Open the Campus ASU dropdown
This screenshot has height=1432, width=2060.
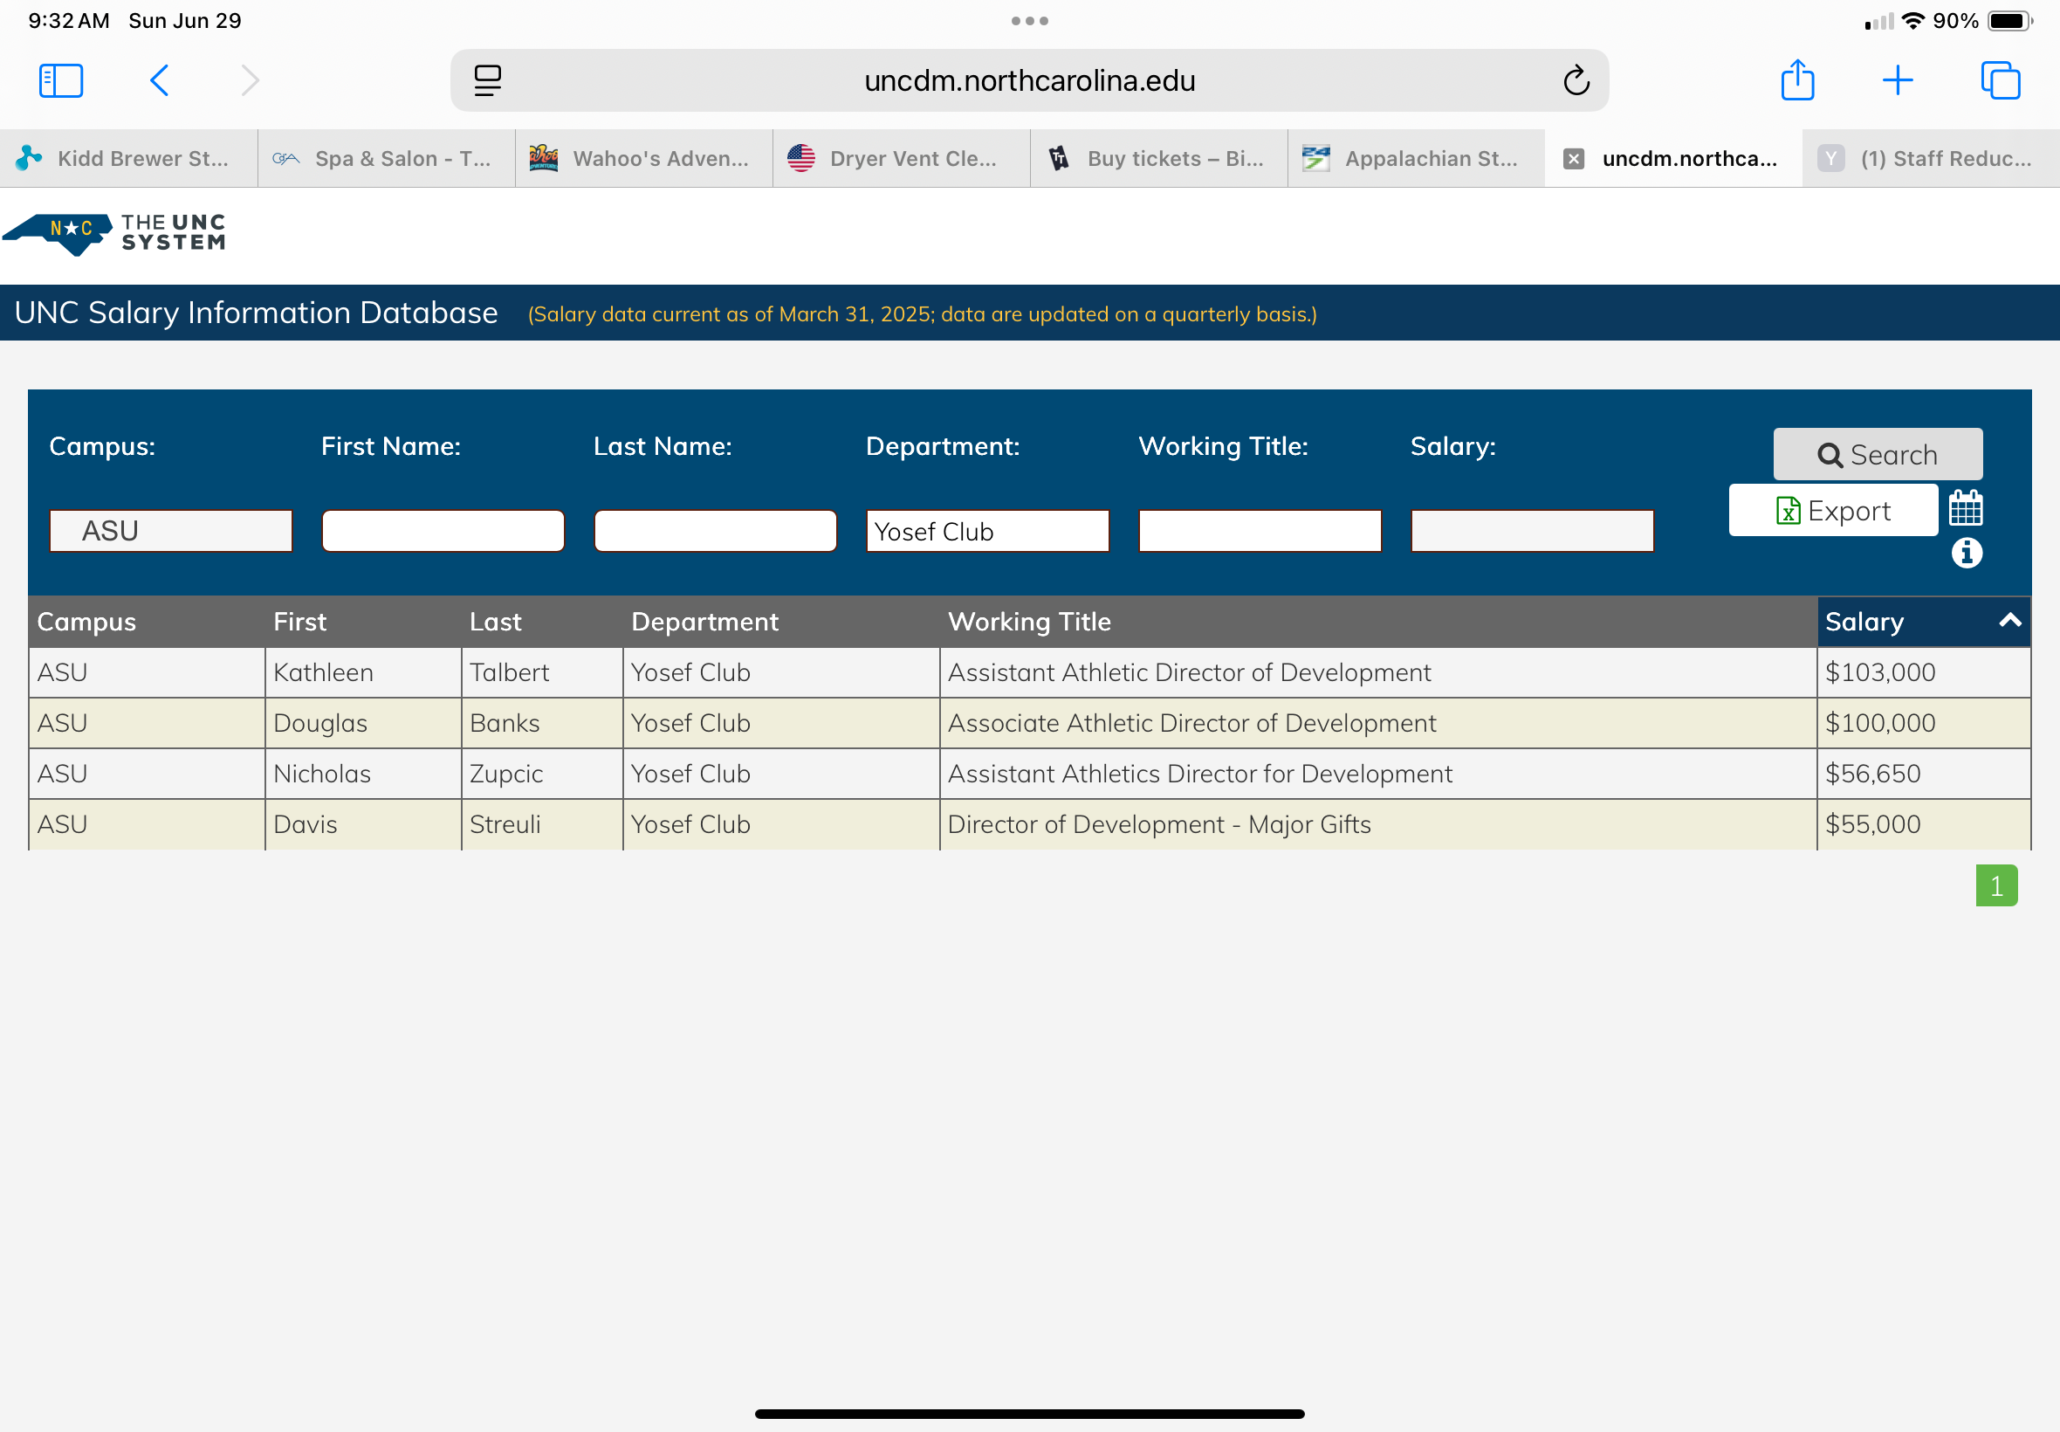pyautogui.click(x=170, y=531)
